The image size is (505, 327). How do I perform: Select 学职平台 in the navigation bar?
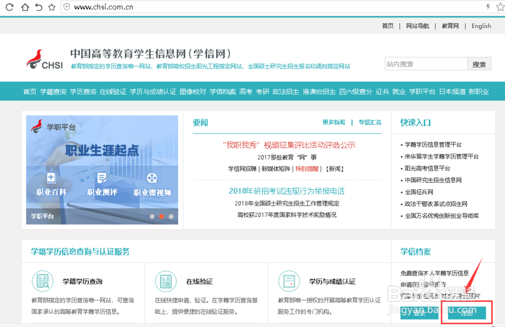(x=422, y=92)
